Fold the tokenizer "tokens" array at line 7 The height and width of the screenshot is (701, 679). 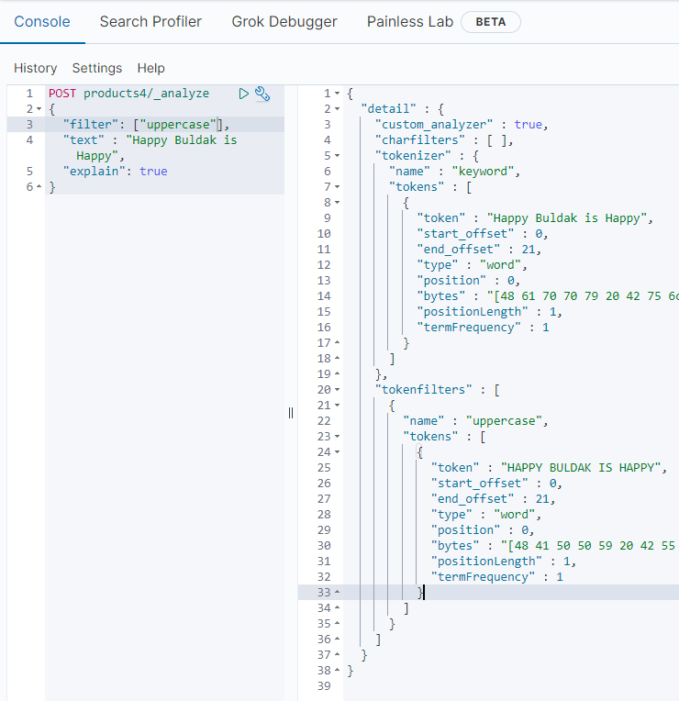(339, 187)
